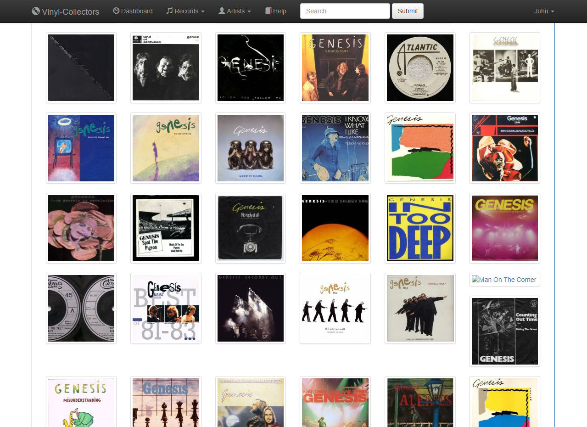This screenshot has width=587, height=427.
Task: Navigate to the Dashboard page
Action: (x=136, y=11)
